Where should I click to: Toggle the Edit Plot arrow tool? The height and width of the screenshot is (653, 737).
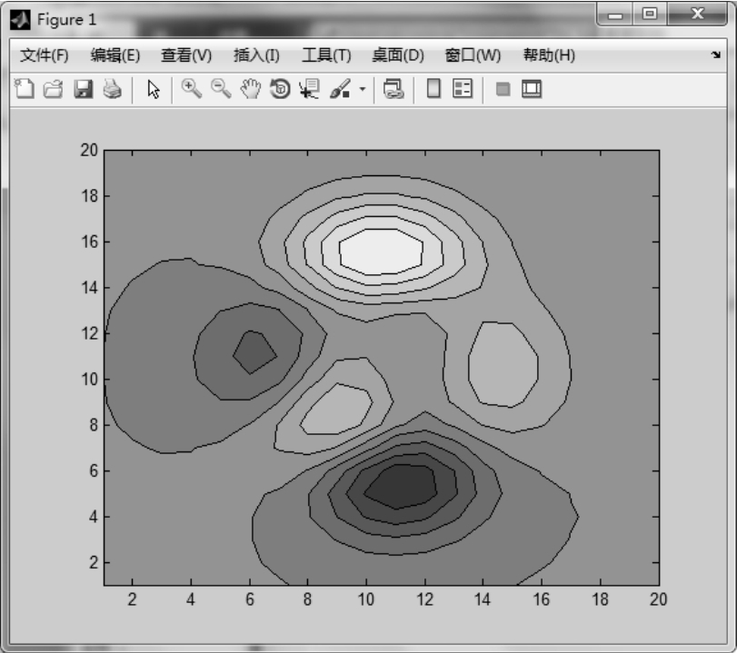click(154, 89)
